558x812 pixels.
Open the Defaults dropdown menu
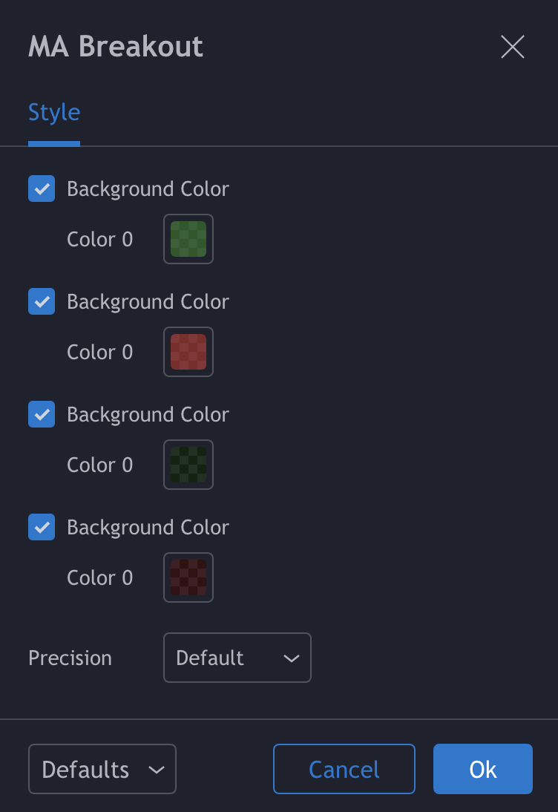[102, 770]
